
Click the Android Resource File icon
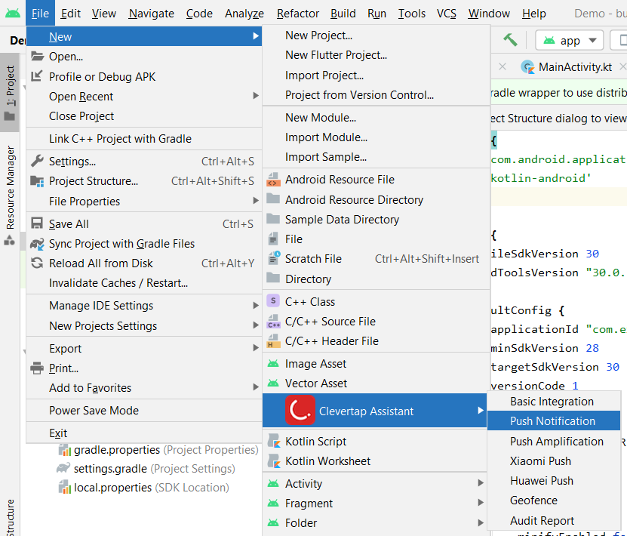[274, 180]
